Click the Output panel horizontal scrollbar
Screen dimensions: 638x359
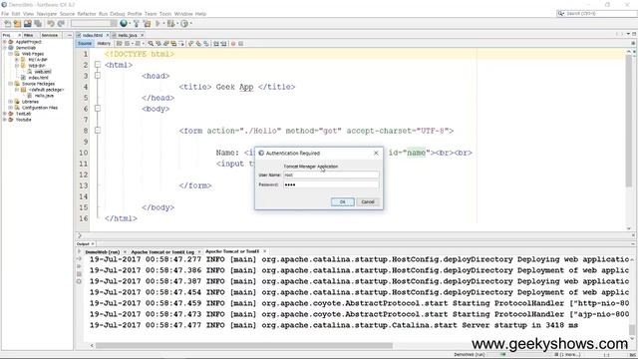(244, 346)
